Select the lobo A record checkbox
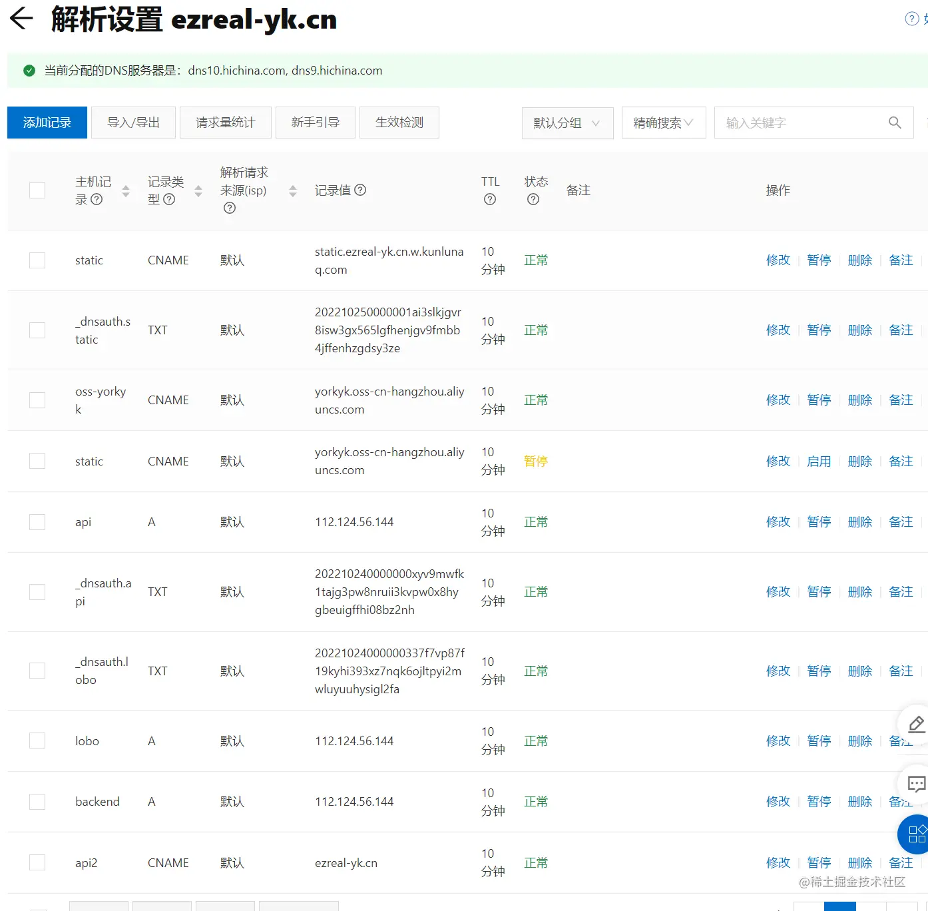Image resolution: width=928 pixels, height=911 pixels. coord(37,741)
